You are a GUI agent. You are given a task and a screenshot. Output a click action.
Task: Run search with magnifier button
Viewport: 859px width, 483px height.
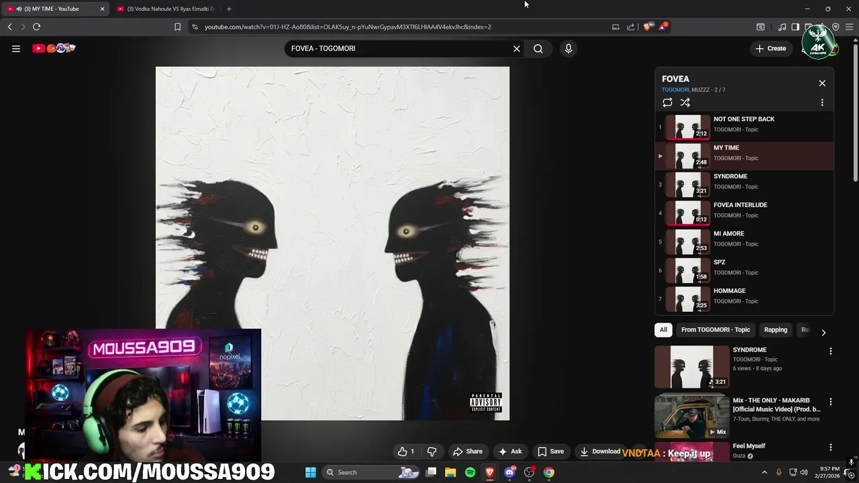[538, 48]
